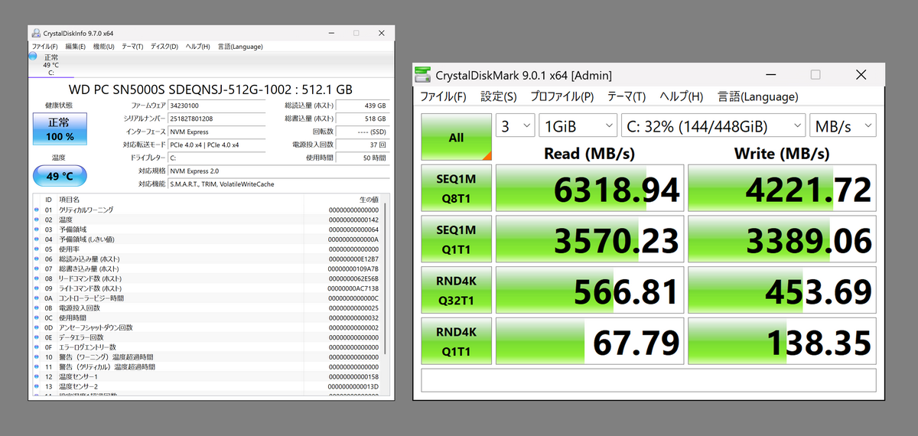Open プロファイル(P) menu in CrystalDiskMark
Viewport: 918px width, 436px height.
click(x=562, y=97)
